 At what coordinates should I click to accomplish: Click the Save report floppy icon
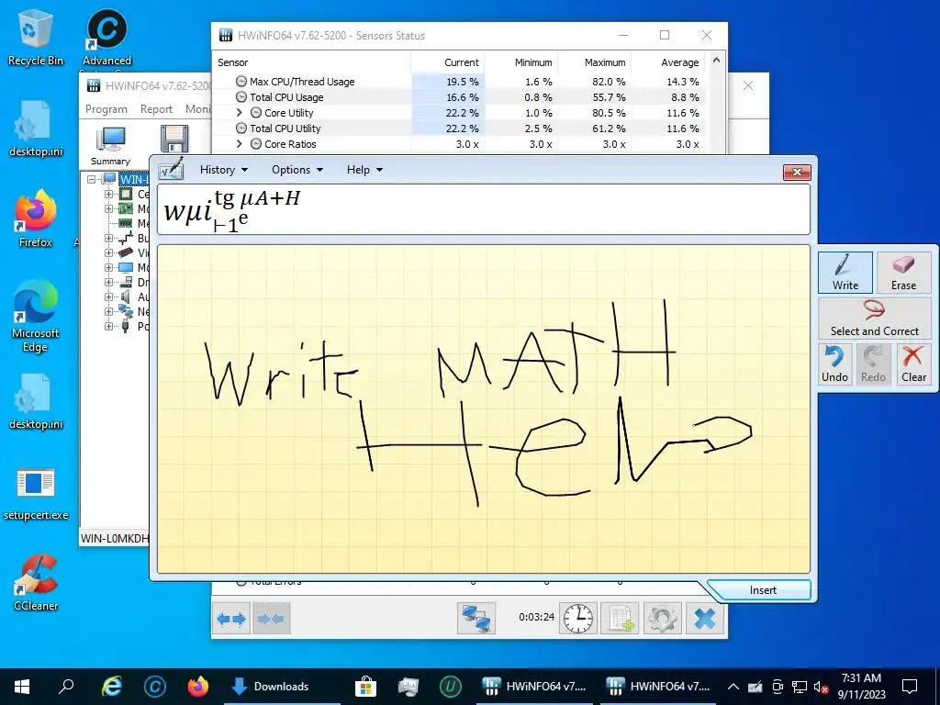[173, 140]
